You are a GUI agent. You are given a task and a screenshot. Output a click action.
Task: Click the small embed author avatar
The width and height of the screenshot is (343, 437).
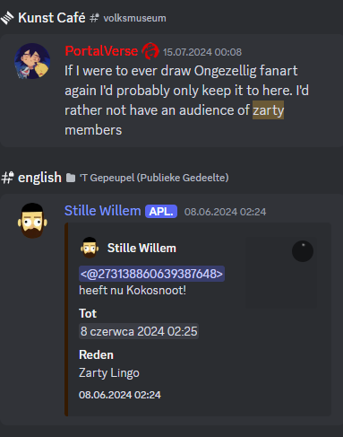pyautogui.click(x=90, y=248)
